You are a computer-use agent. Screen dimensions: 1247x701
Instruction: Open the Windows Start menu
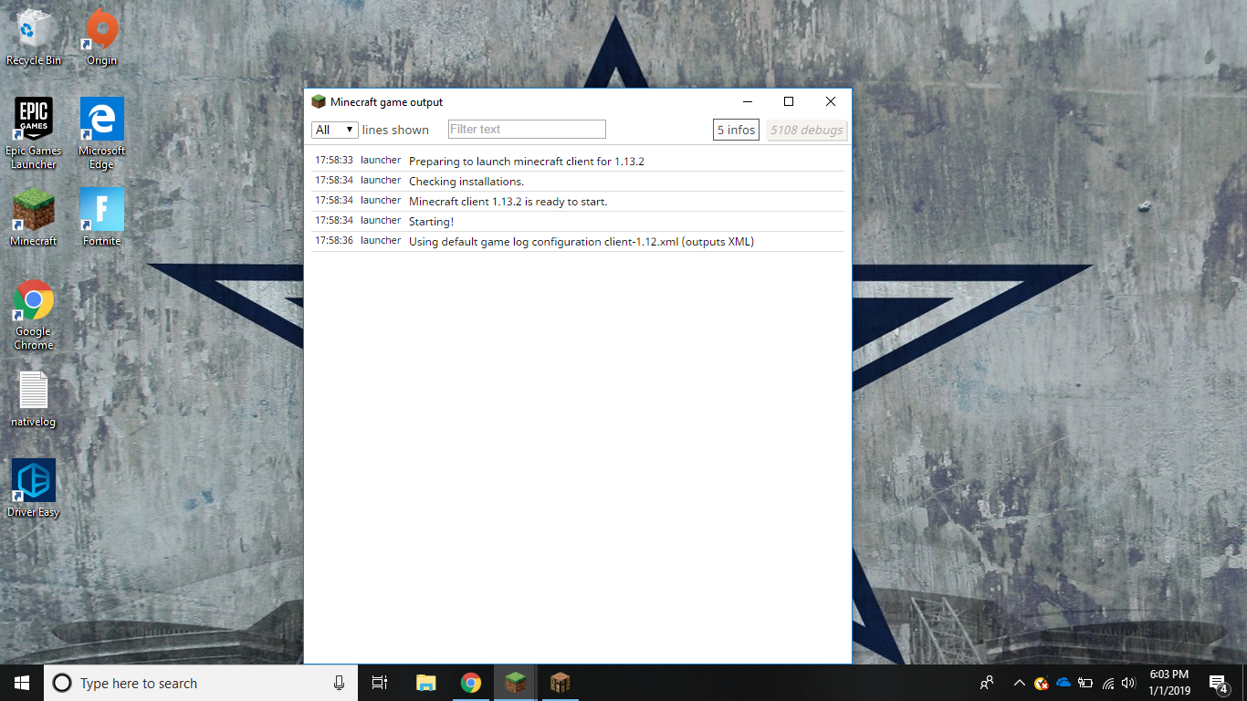coord(22,683)
